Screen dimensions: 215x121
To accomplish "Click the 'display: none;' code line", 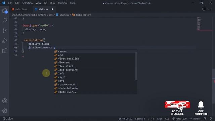I will [36, 29].
